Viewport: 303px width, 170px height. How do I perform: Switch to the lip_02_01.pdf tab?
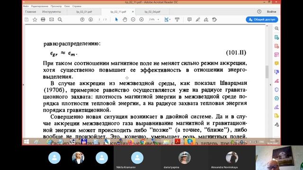pyautogui.click(x=84, y=12)
